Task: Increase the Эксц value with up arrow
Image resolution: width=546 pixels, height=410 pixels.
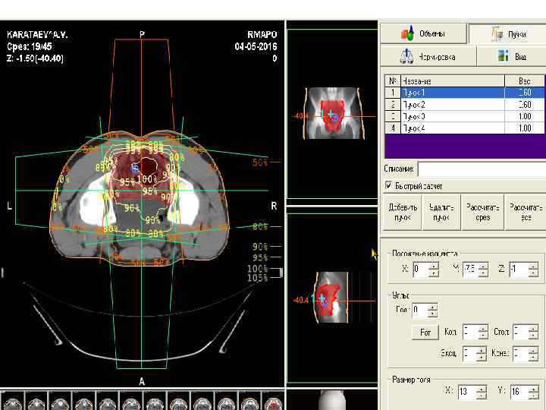Action: point(482,350)
